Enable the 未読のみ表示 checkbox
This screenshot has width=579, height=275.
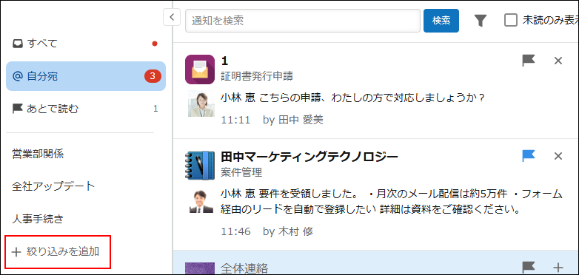(x=511, y=20)
